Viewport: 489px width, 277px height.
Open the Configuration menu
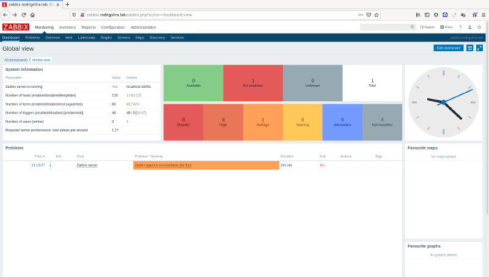113,27
